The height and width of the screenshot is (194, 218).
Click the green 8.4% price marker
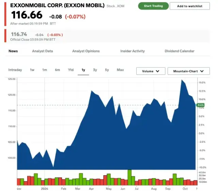(200, 105)
